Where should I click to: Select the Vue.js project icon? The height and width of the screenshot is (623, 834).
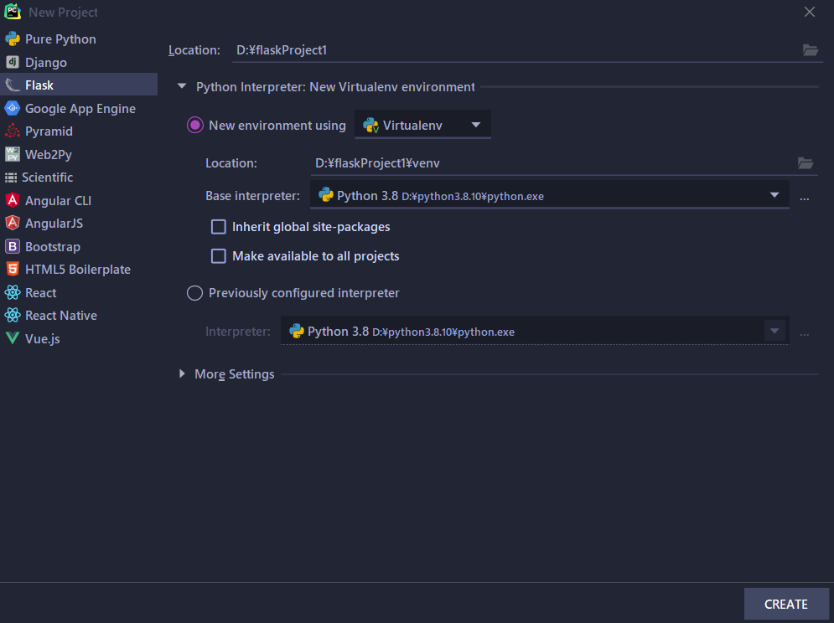click(x=13, y=338)
